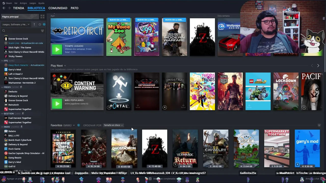Play RetroArch with the green play button
The width and height of the screenshot is (326, 183).
57,50
